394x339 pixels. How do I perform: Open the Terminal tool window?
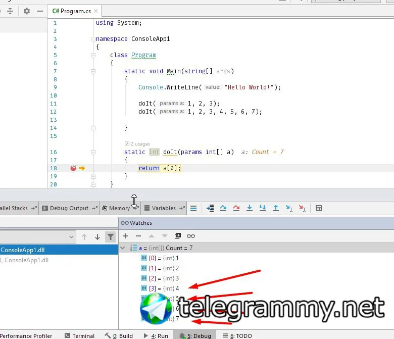[x=80, y=336]
